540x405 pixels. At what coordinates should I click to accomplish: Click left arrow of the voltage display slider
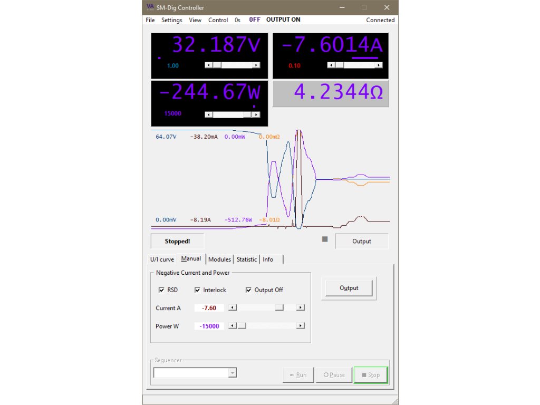coord(208,65)
